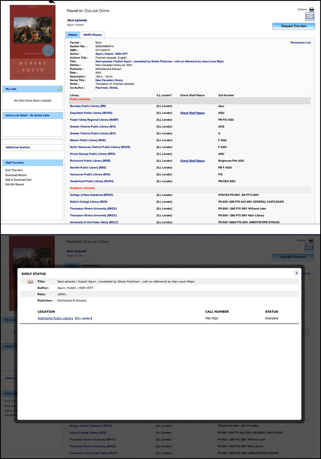Click co-author Fischman, Sheila link

coord(107,87)
